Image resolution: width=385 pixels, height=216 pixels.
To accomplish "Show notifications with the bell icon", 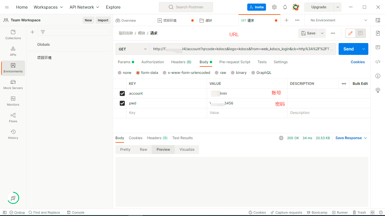I will (285, 7).
